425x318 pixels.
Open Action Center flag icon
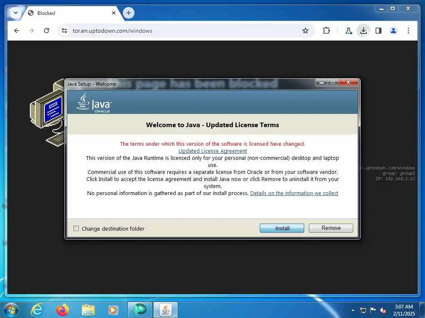coord(373,310)
